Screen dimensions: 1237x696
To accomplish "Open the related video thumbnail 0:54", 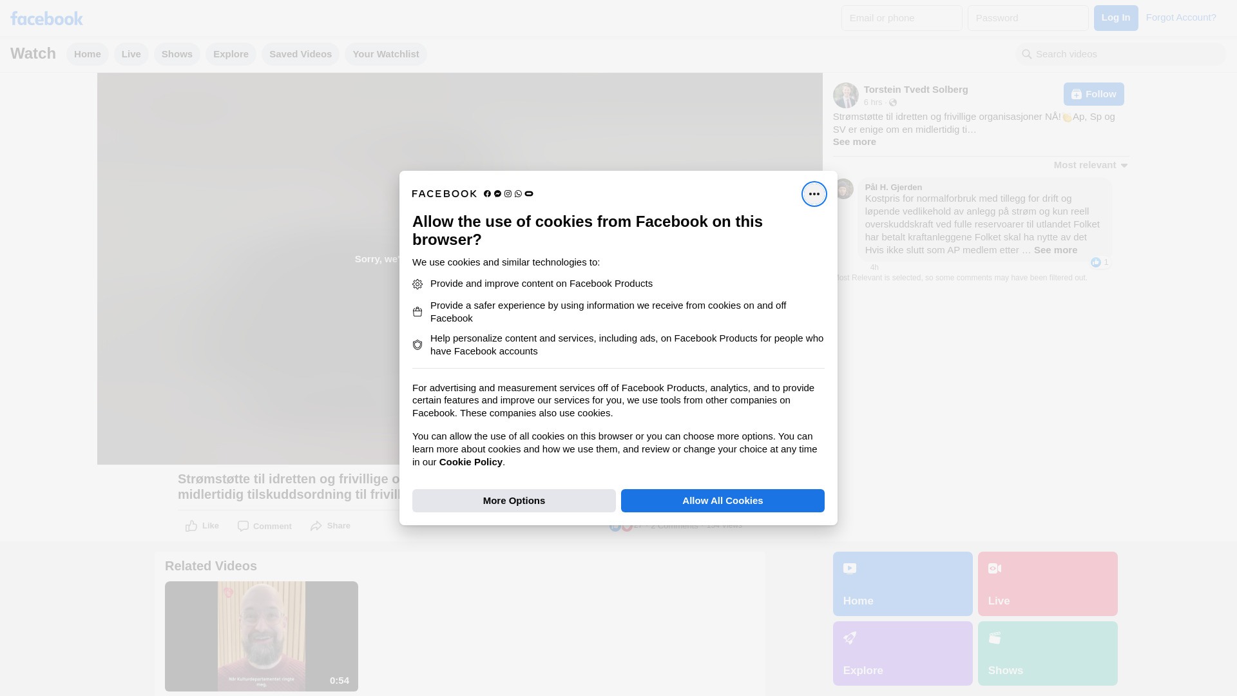I will pyautogui.click(x=261, y=637).
